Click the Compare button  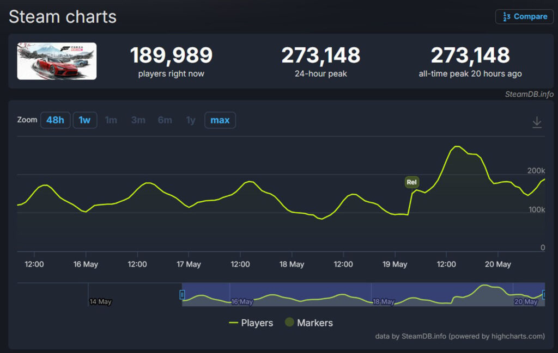pyautogui.click(x=524, y=16)
